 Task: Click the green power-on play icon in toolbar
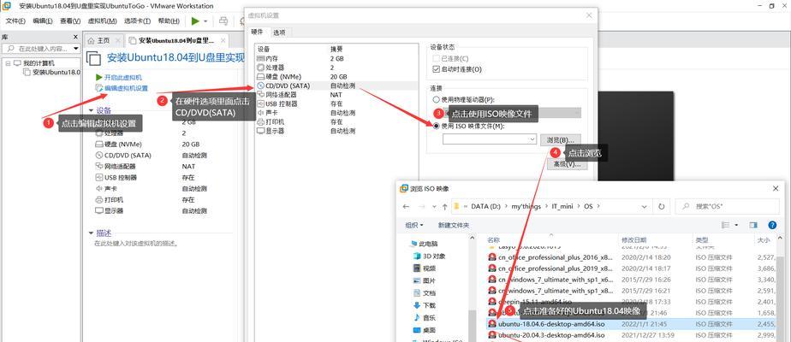pyautogui.click(x=195, y=21)
